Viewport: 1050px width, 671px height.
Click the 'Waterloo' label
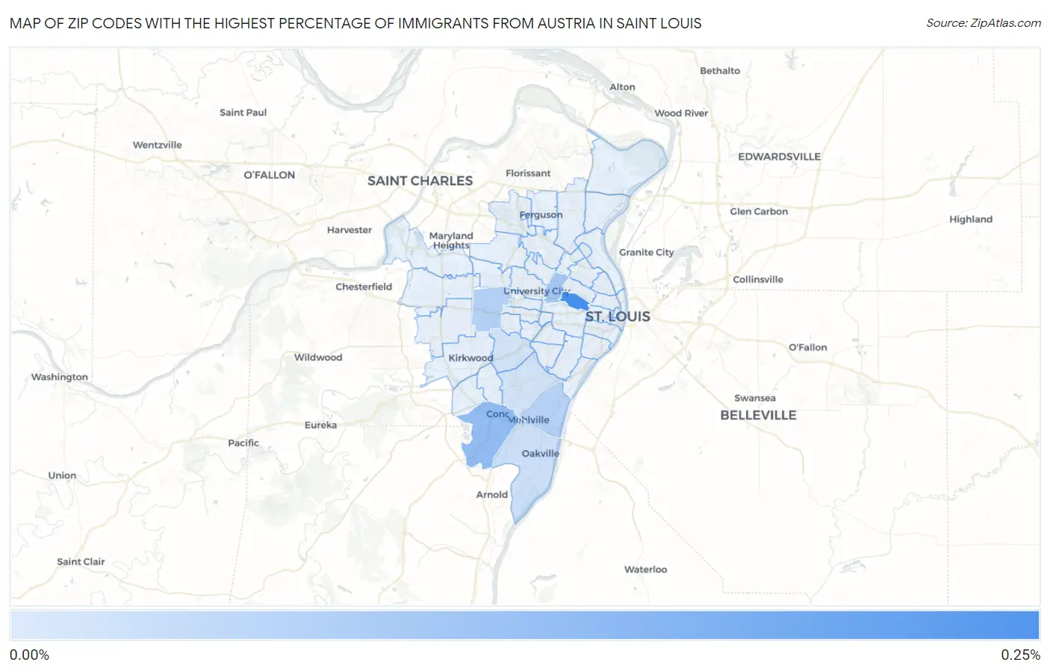pos(646,569)
